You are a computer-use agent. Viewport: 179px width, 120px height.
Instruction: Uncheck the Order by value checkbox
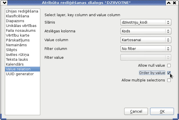tap(169, 73)
